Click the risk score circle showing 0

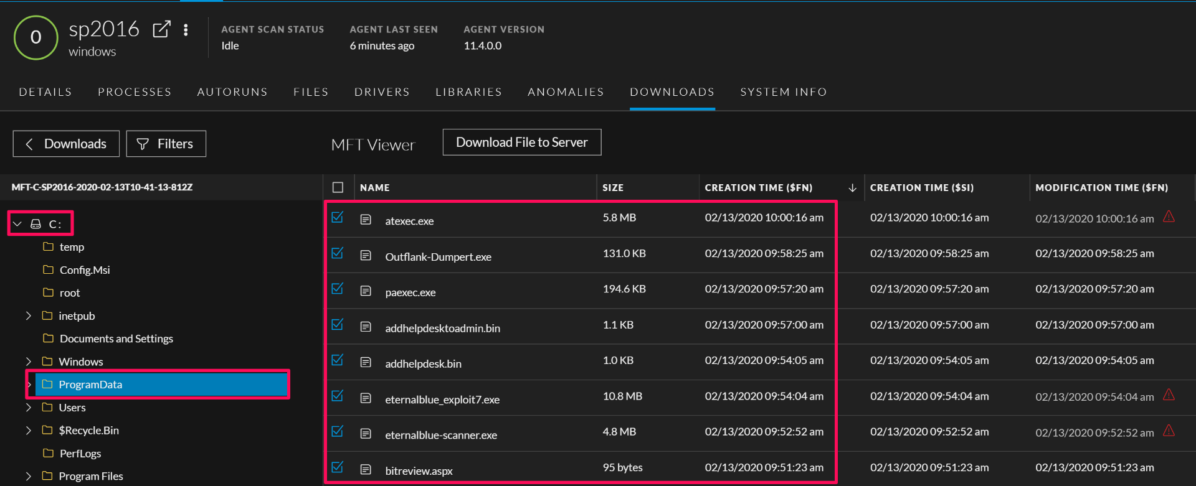point(36,37)
